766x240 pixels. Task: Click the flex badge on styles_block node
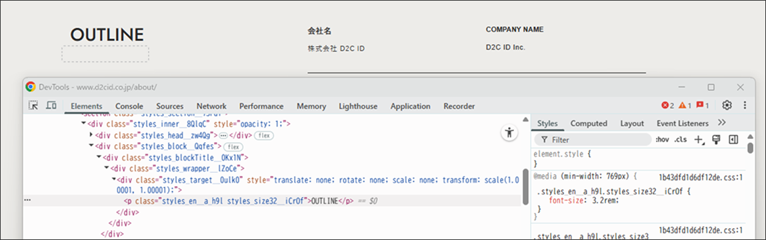click(233, 146)
